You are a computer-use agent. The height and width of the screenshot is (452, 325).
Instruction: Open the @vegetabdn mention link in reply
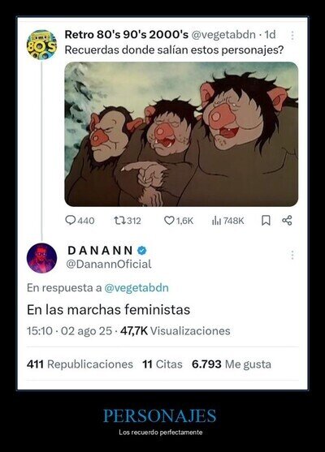click(136, 288)
